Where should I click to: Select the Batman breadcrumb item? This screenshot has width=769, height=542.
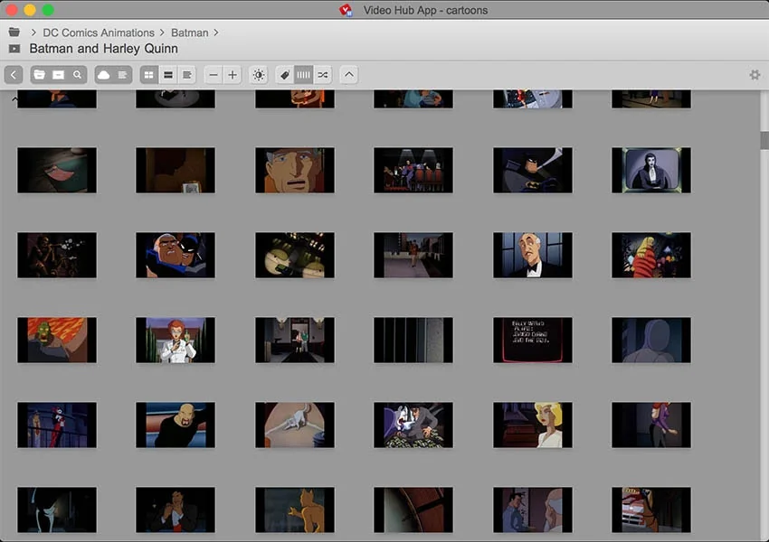pyautogui.click(x=190, y=32)
